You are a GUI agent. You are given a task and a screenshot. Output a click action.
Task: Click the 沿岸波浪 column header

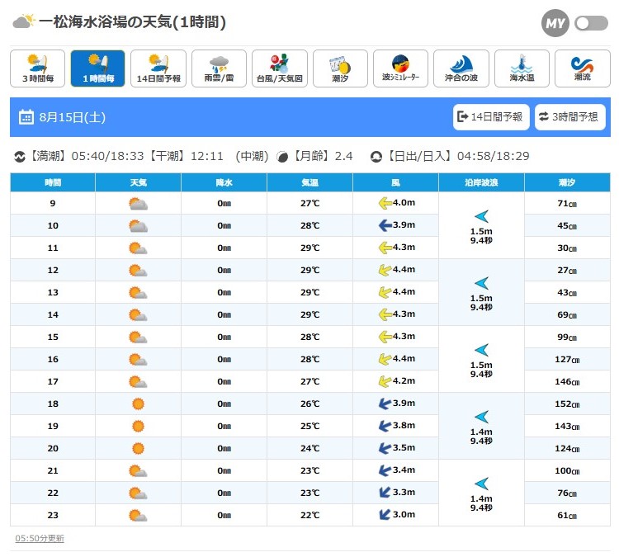pyautogui.click(x=481, y=182)
